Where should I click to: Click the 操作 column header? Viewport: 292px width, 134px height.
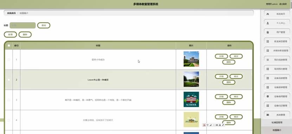(229, 45)
